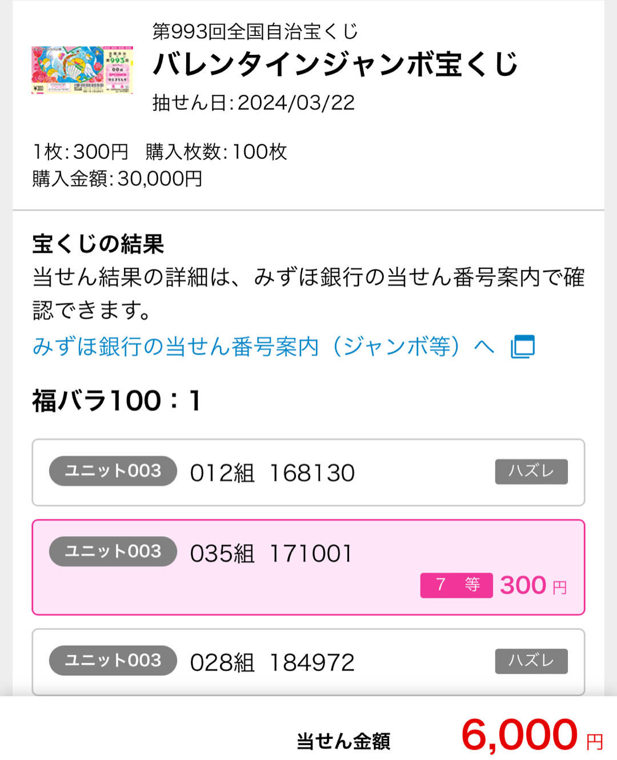Screen dimensions: 617x760
Task: Click ハズレ badge on 012組 168130 ticket
Action: coord(531,472)
